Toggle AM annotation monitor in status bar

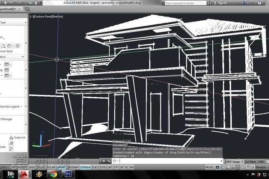(131, 167)
